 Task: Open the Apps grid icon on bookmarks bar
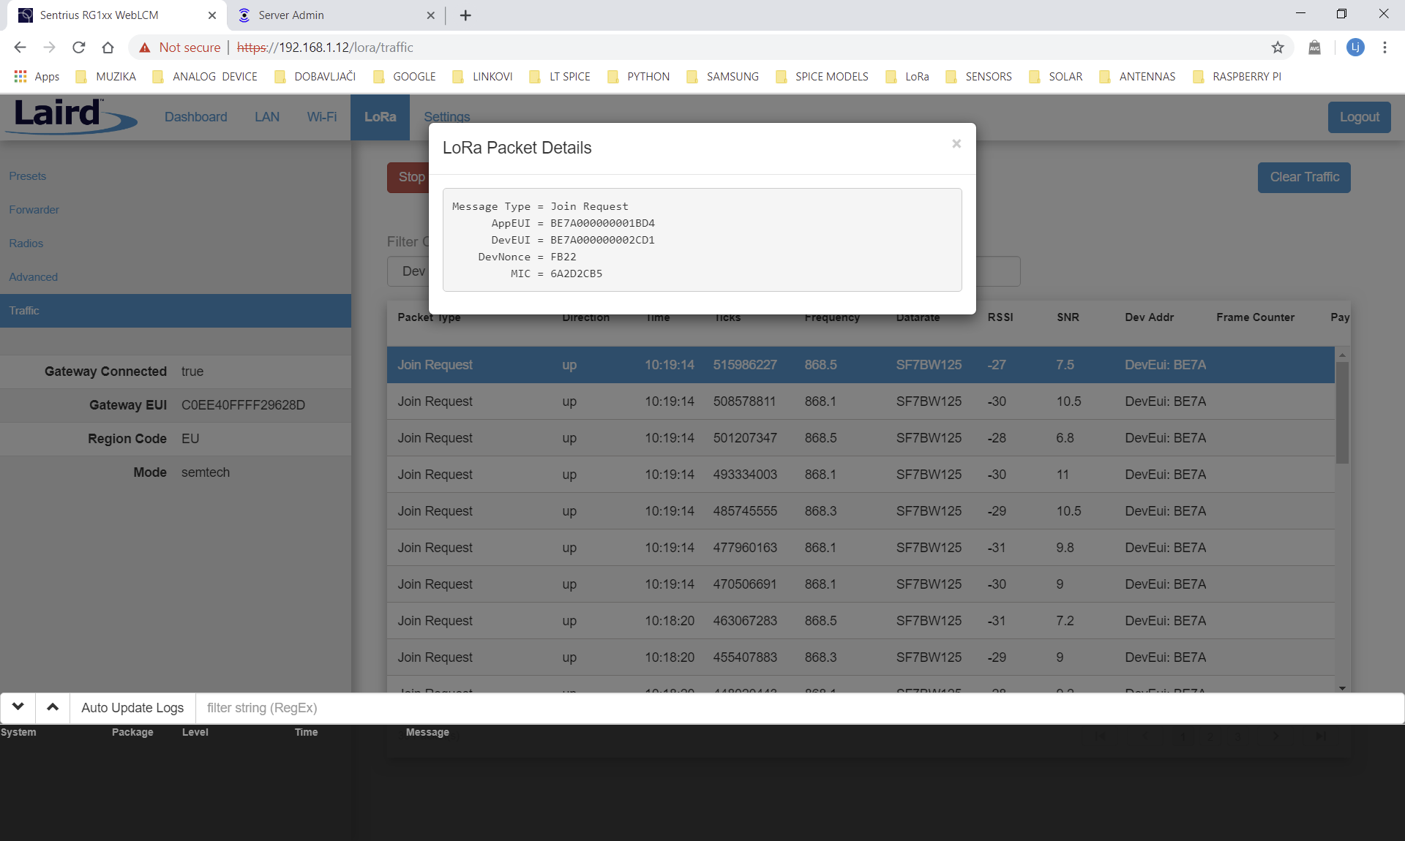point(19,76)
